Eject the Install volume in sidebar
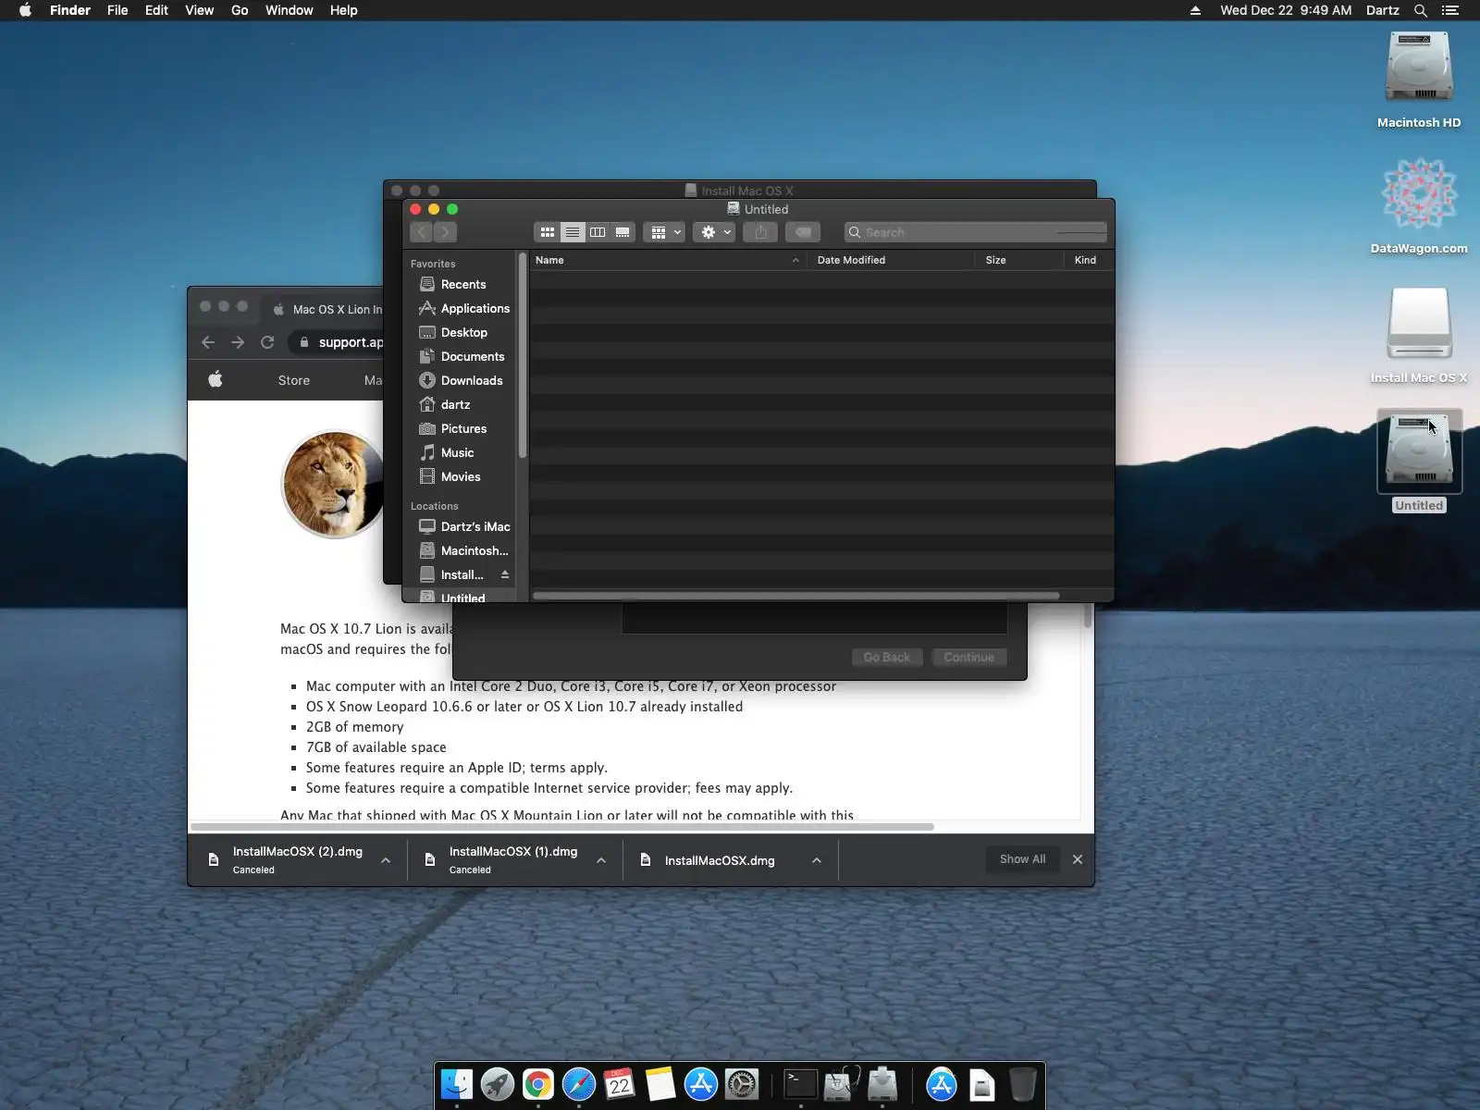The width and height of the screenshot is (1480, 1110). 505,574
